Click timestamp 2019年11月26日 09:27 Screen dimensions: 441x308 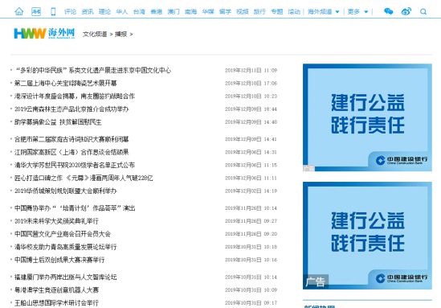coord(251,221)
